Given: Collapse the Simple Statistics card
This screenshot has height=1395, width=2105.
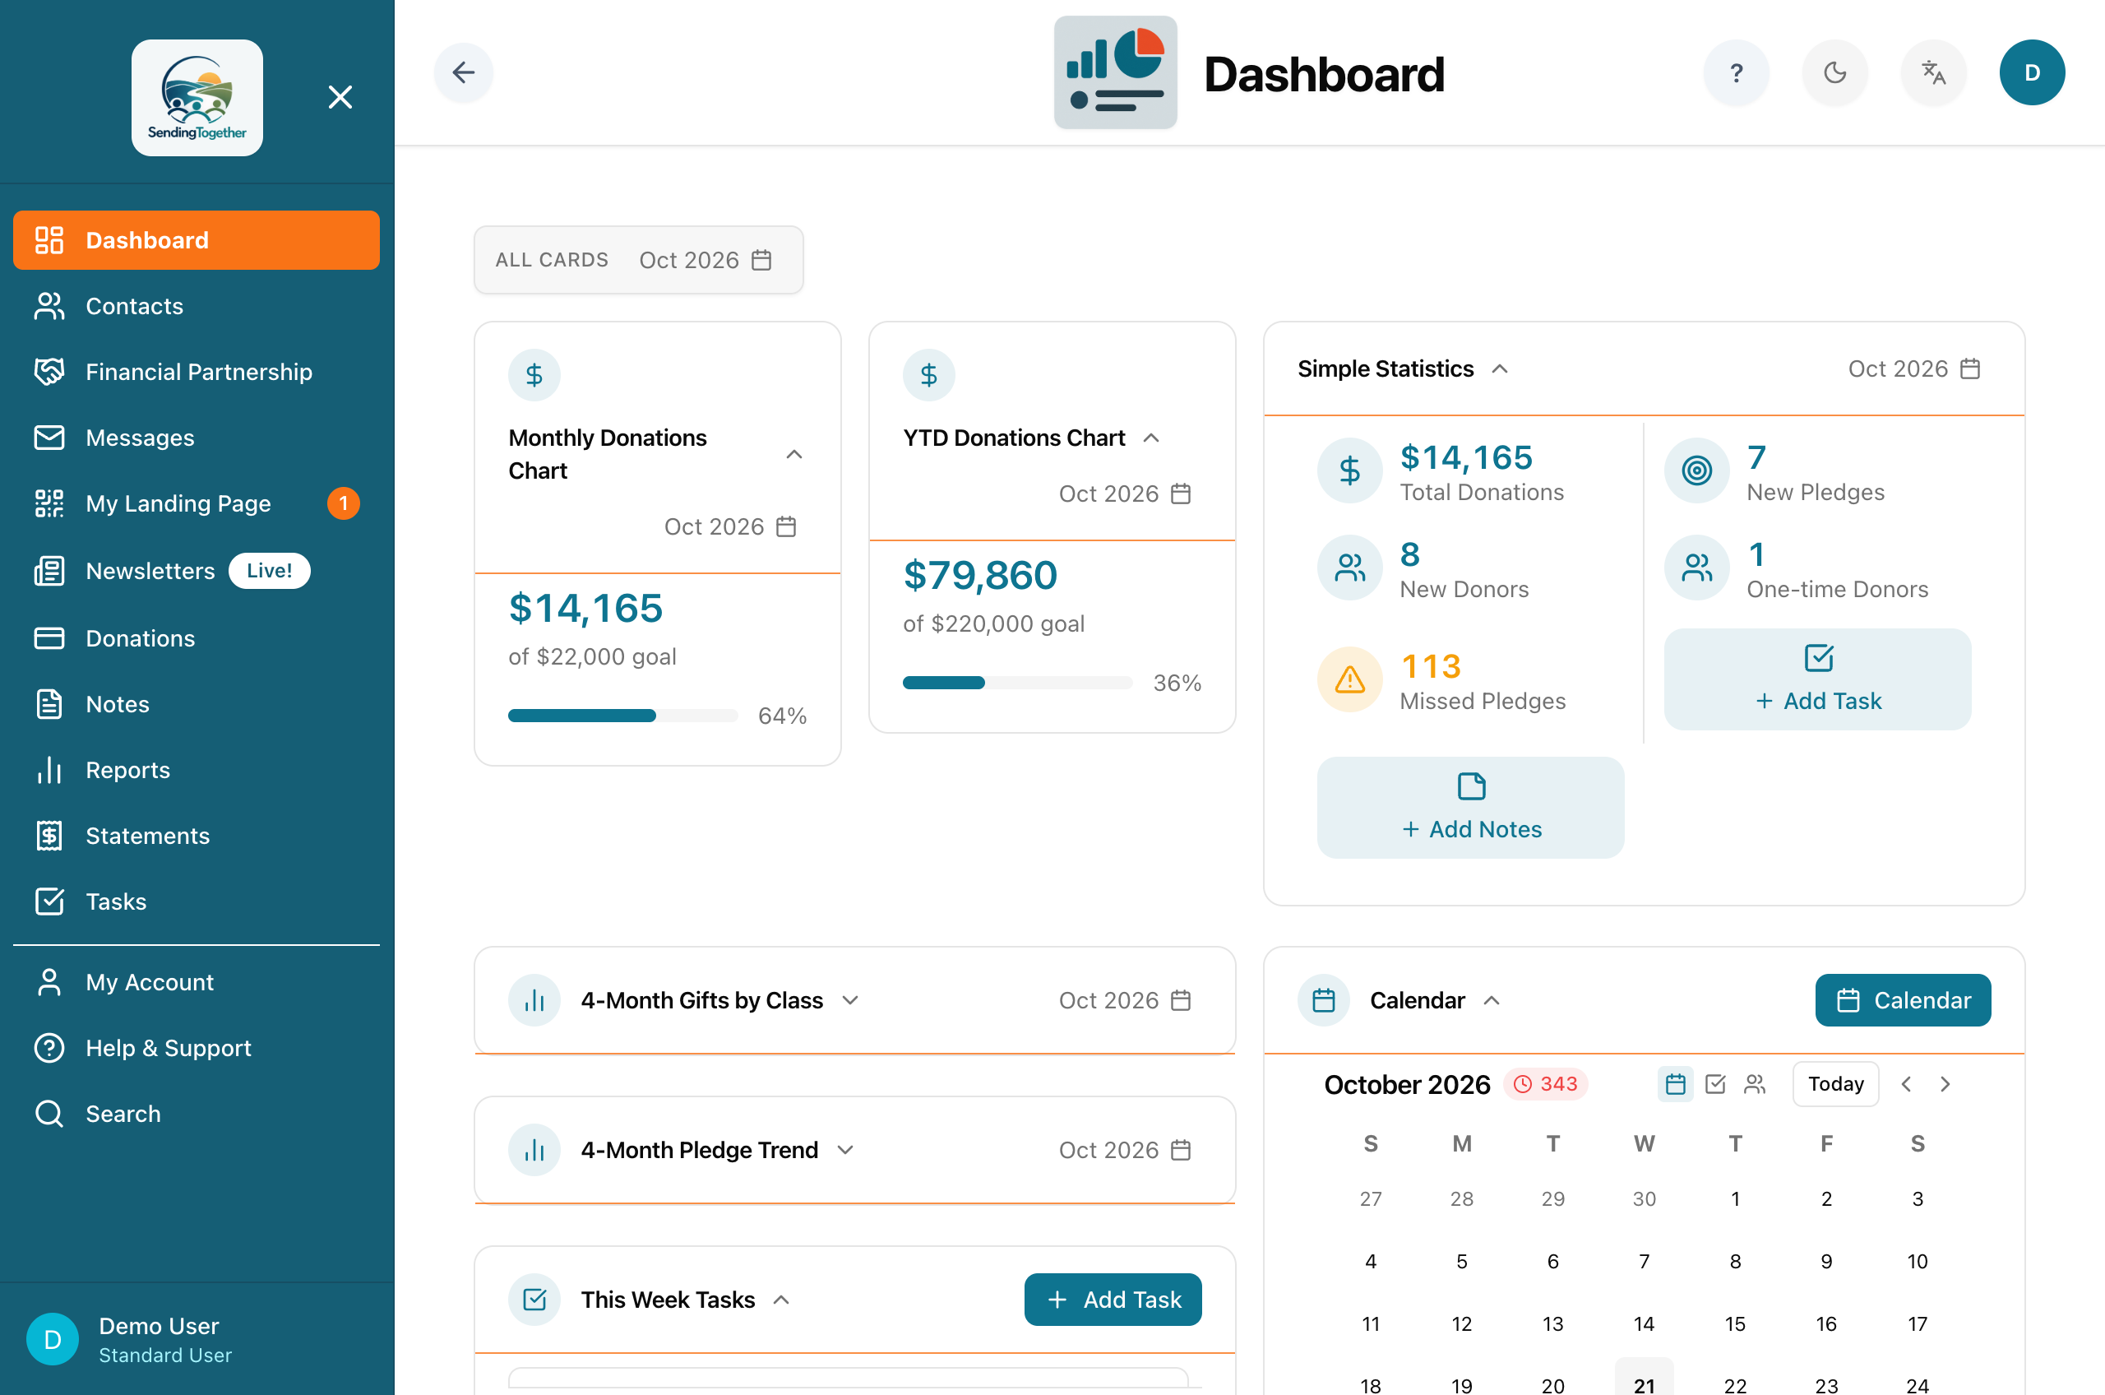Looking at the screenshot, I should click(x=1499, y=368).
